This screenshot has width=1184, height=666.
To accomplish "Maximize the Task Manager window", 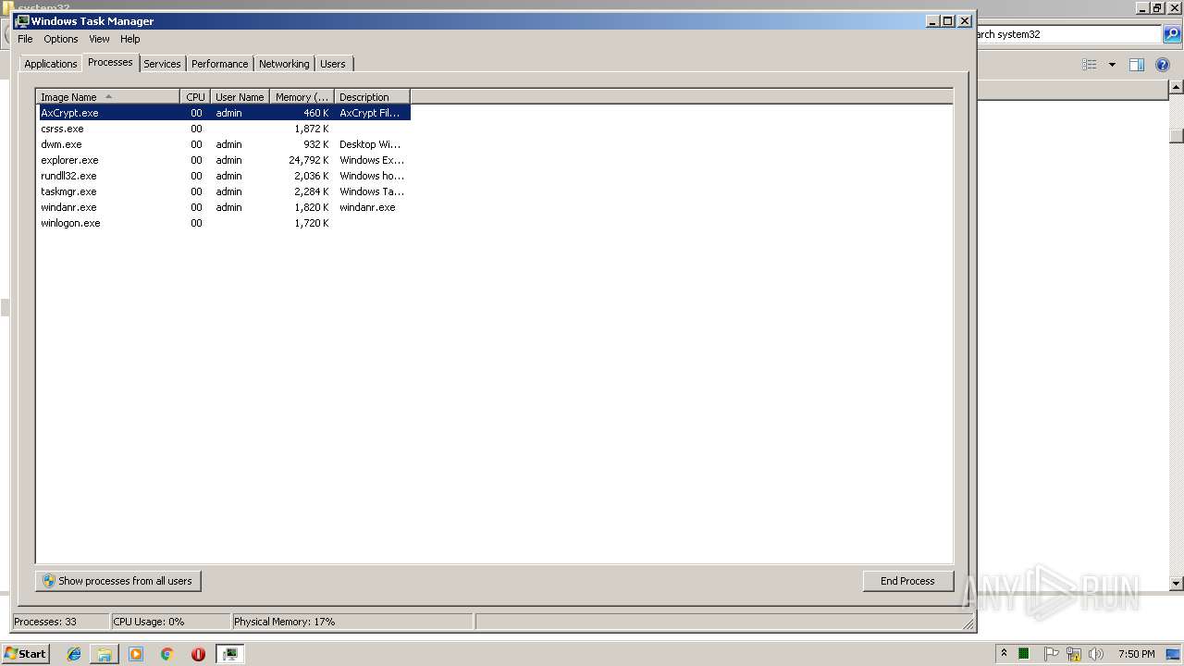I will point(948,20).
